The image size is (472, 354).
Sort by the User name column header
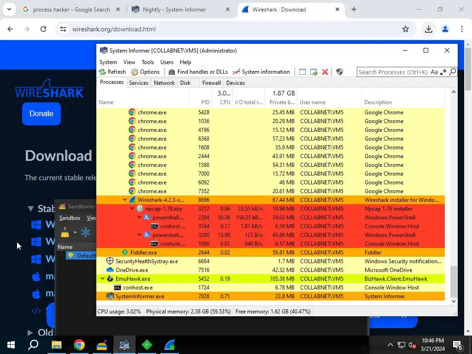pos(329,98)
